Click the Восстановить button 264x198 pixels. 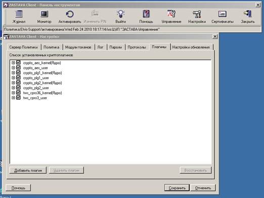(x=196, y=170)
